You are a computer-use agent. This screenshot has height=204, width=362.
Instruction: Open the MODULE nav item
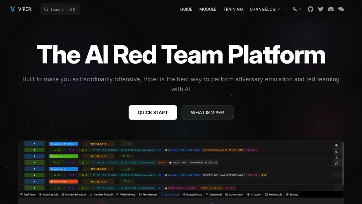coord(208,9)
